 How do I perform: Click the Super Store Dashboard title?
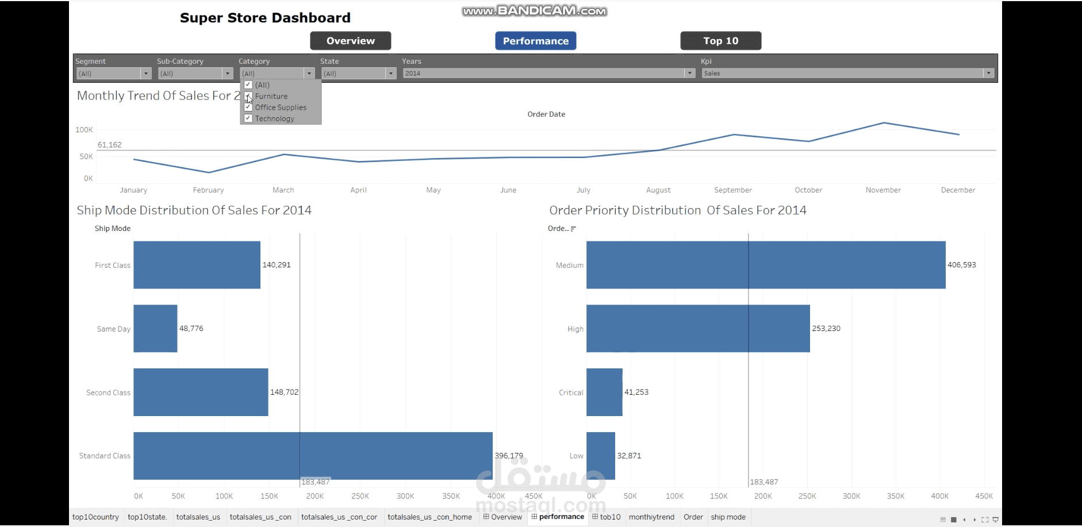click(265, 18)
